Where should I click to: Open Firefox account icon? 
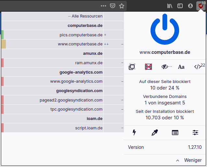coord(190,6)
